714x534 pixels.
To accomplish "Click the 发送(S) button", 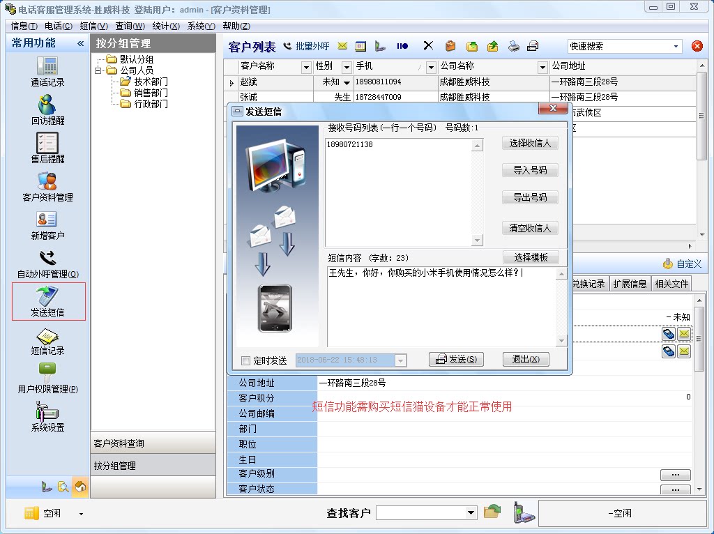I will click(x=456, y=360).
